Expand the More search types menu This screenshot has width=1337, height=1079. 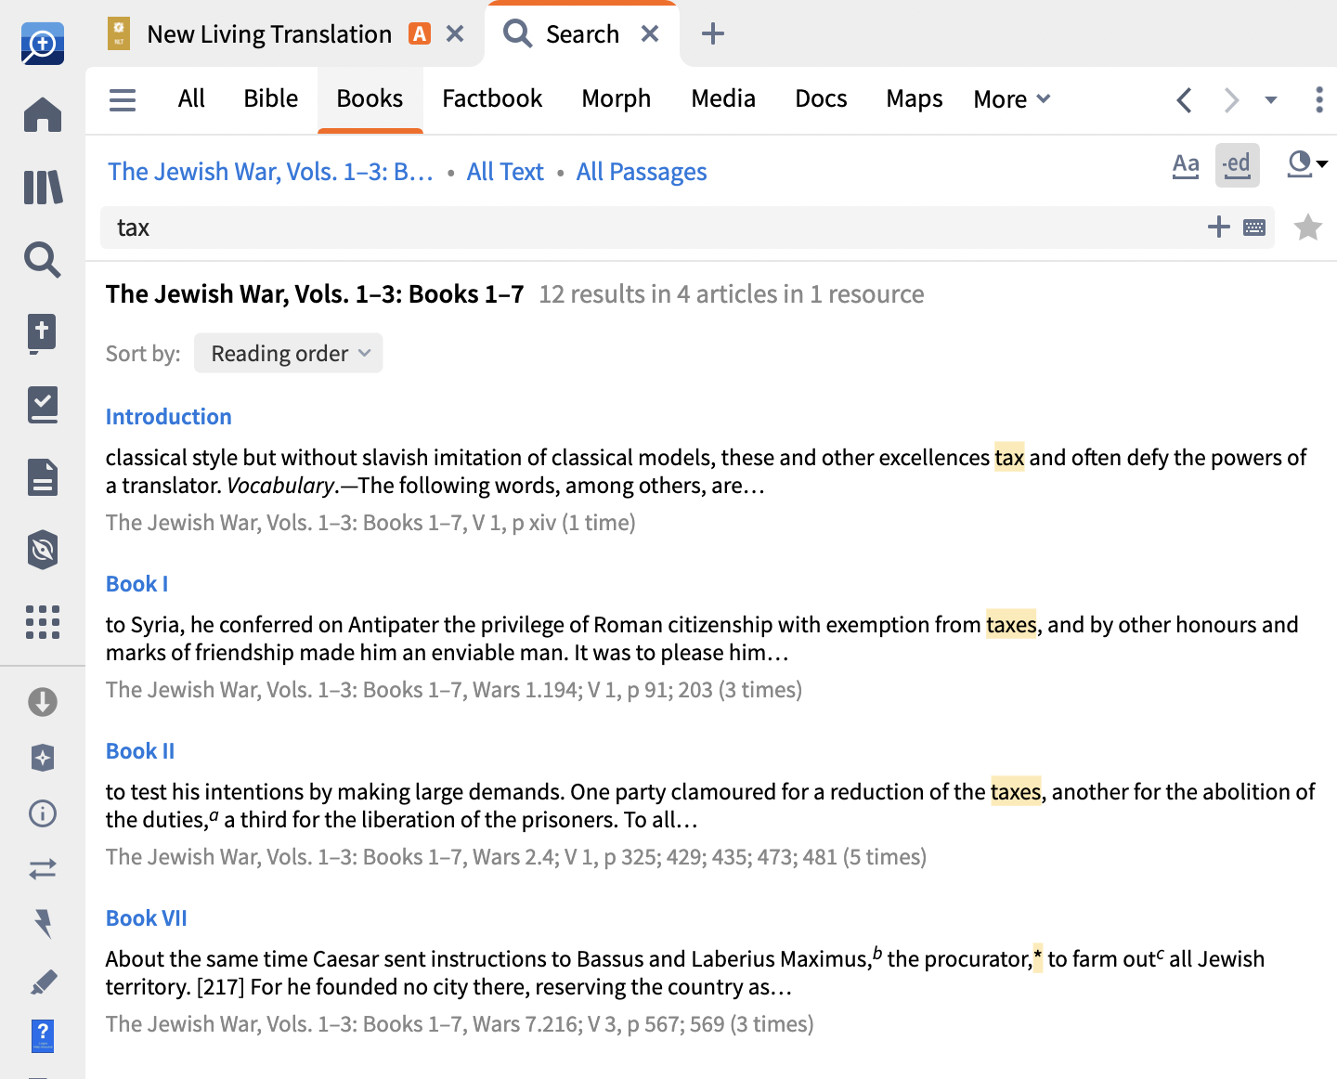click(1012, 99)
